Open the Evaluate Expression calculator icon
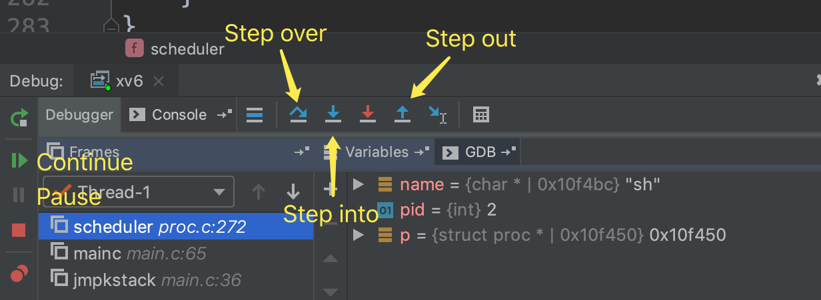 pos(480,114)
